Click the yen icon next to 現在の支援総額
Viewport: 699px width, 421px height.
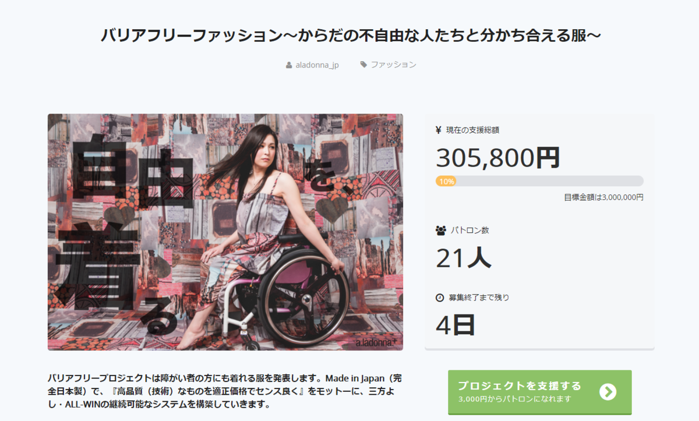click(439, 130)
